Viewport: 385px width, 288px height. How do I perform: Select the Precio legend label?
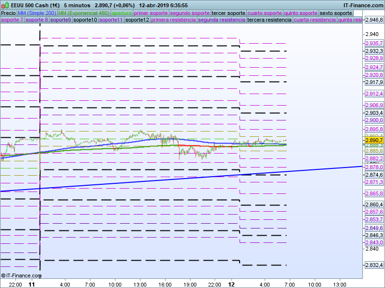(8, 13)
